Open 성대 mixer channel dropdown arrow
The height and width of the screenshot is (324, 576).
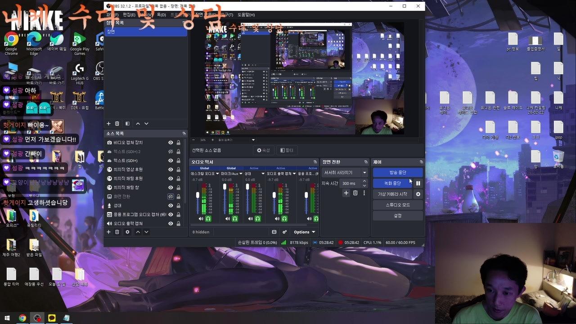click(263, 174)
